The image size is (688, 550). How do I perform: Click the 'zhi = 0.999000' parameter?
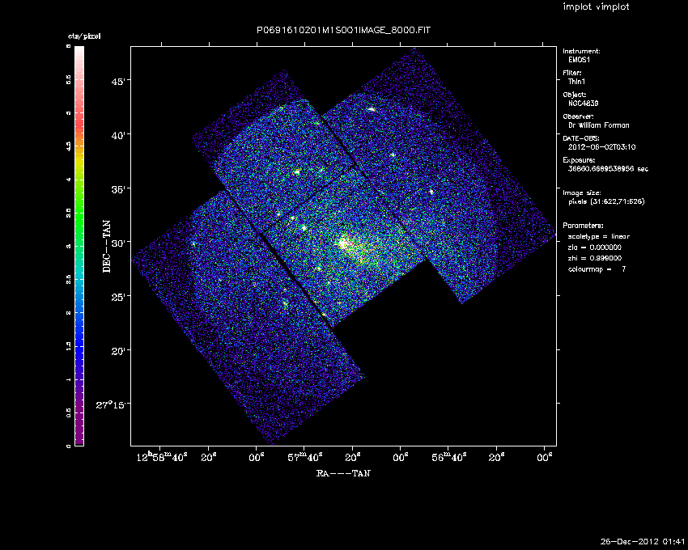pyautogui.click(x=595, y=258)
